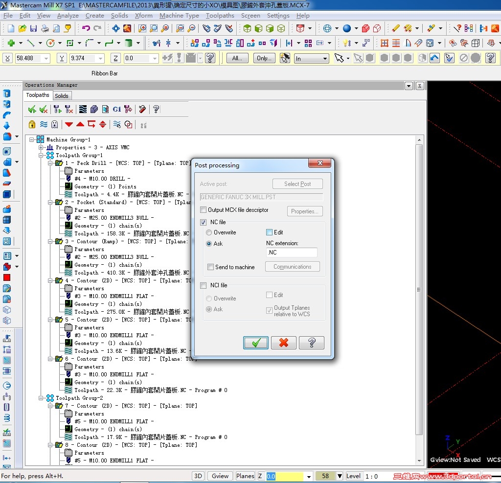
Task: Toggle the posting ghost icon
Action: point(55,124)
